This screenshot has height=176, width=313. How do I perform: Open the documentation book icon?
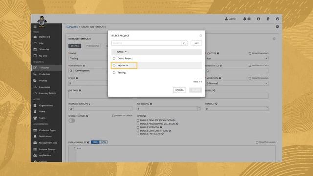(268, 19)
